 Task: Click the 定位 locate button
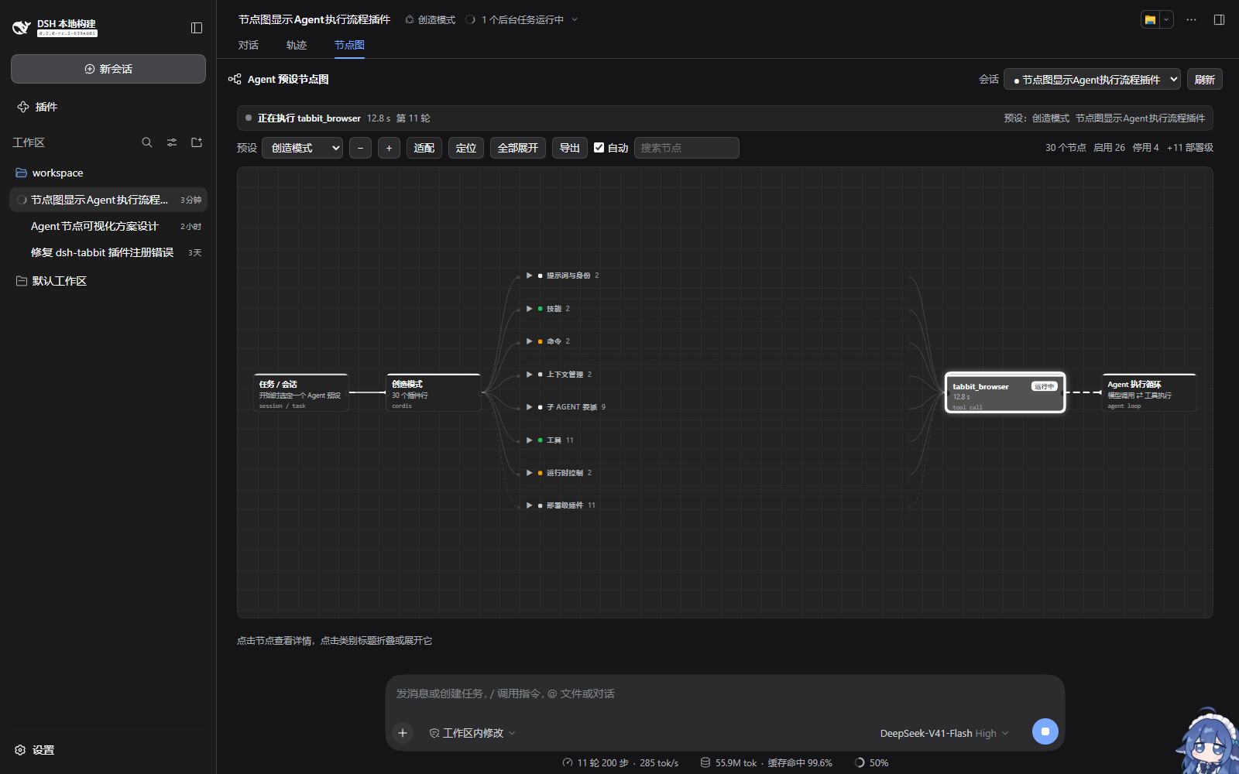(466, 148)
